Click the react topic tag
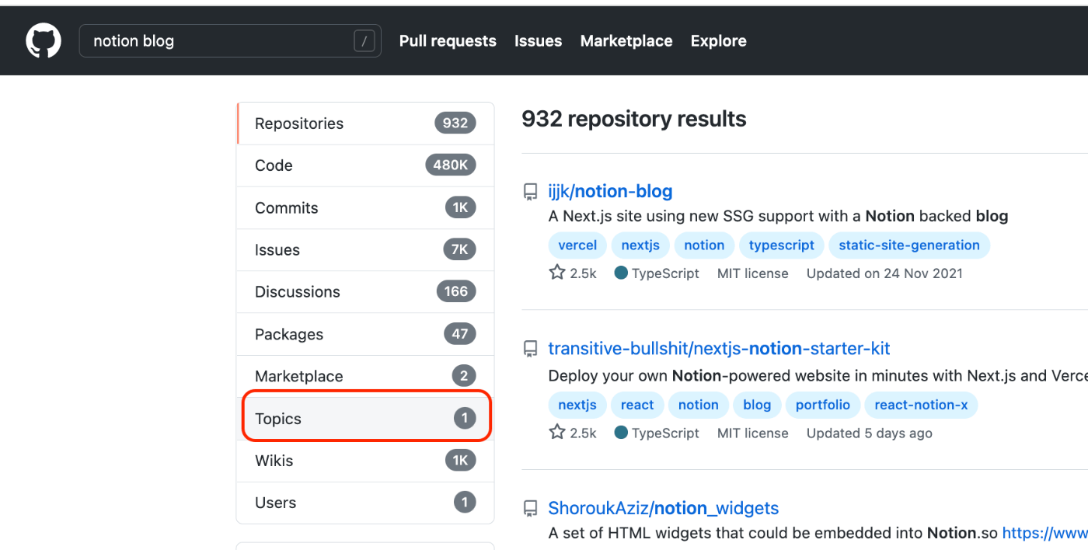This screenshot has width=1088, height=550. pyautogui.click(x=637, y=405)
